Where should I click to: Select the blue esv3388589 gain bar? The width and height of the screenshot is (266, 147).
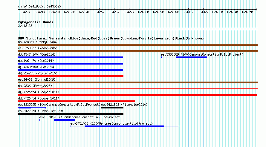[x=192, y=57]
